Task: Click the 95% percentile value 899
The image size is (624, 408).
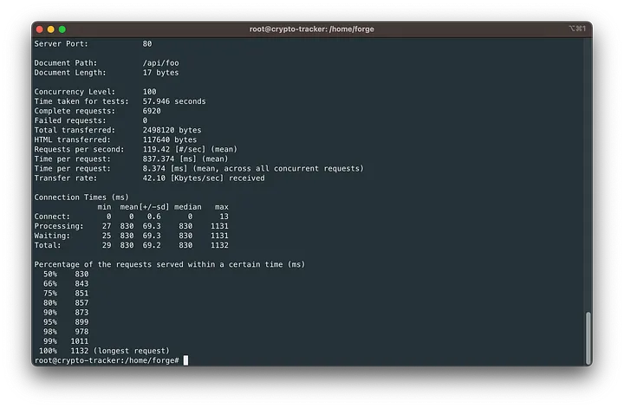Action: click(81, 321)
